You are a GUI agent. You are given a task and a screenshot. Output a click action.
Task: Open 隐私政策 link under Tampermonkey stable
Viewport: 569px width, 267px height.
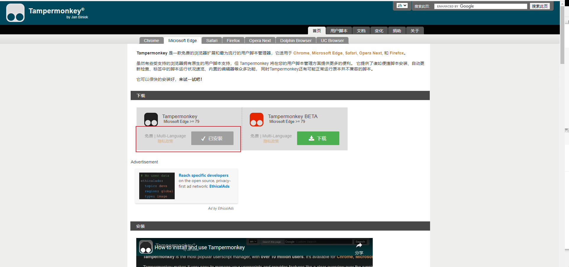pos(165,141)
